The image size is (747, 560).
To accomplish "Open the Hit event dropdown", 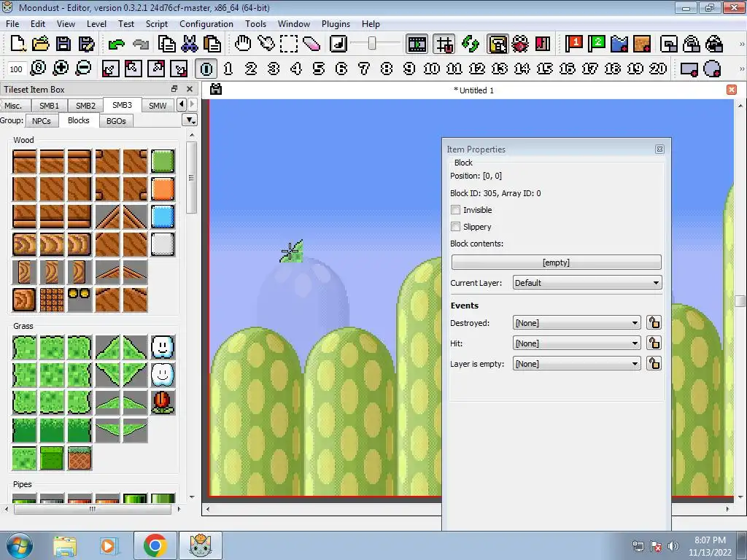I will (576, 343).
